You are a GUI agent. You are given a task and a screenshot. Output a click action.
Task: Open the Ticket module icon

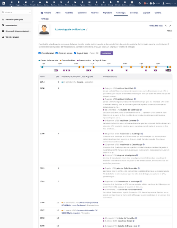89,2
